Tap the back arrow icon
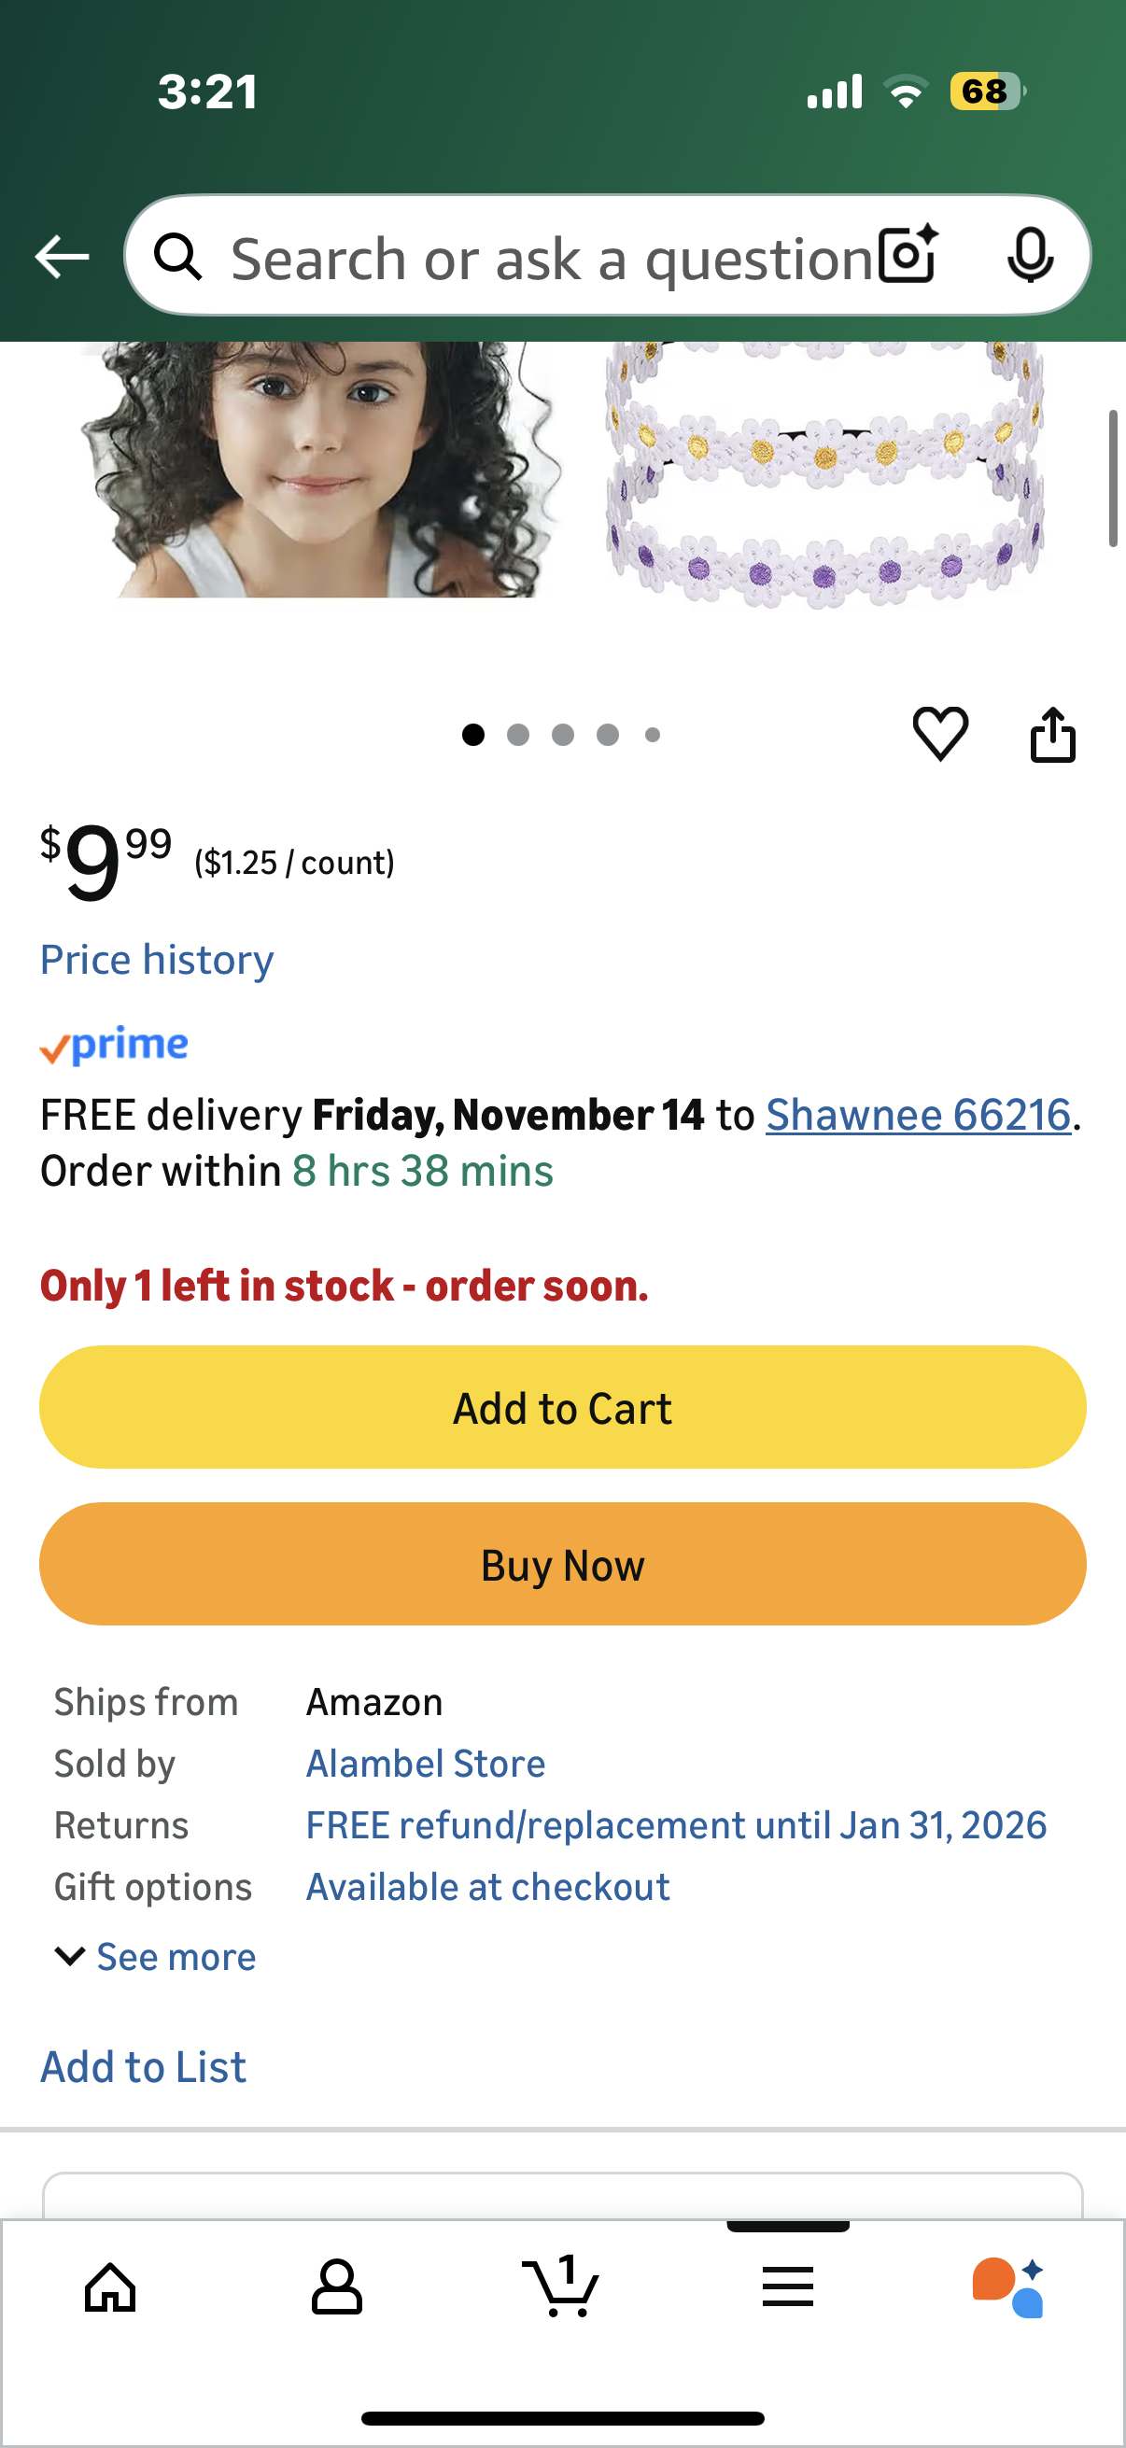Screen dimensions: 1126x2448 (x=62, y=257)
